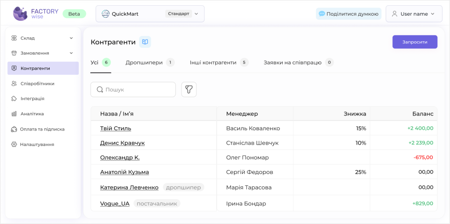The height and width of the screenshot is (224, 450).
Task: Click the 25% discount value
Action: [x=360, y=172]
